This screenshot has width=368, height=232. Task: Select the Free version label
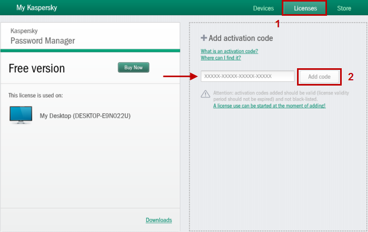click(37, 69)
